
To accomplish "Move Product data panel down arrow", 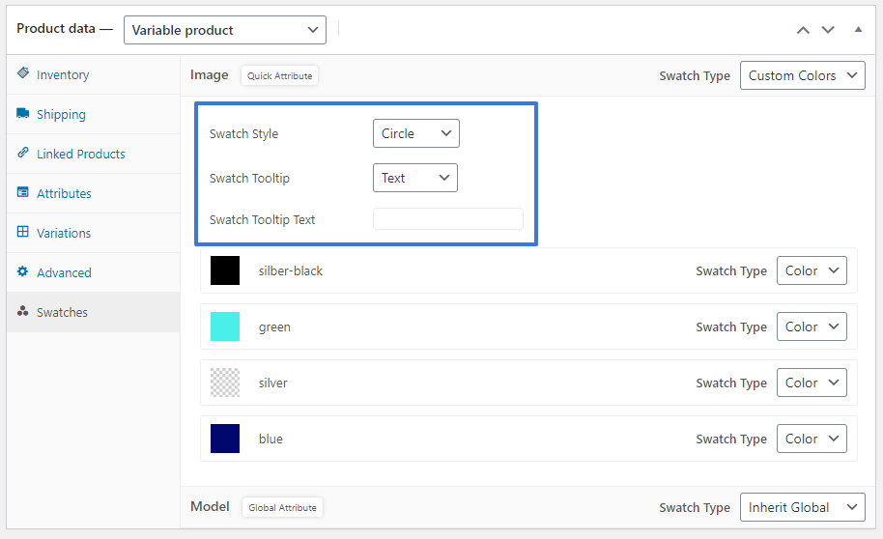I will click(x=828, y=30).
